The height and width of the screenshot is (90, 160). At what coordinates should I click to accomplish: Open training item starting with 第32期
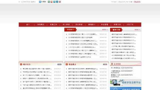[37, 69]
